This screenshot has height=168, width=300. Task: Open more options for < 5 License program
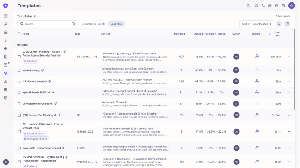click(x=289, y=81)
